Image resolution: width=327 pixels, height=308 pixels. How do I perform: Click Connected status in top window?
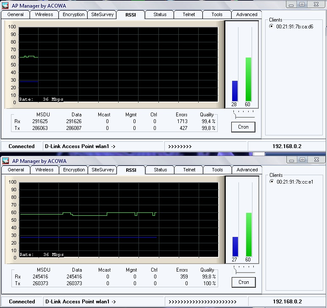(x=22, y=146)
